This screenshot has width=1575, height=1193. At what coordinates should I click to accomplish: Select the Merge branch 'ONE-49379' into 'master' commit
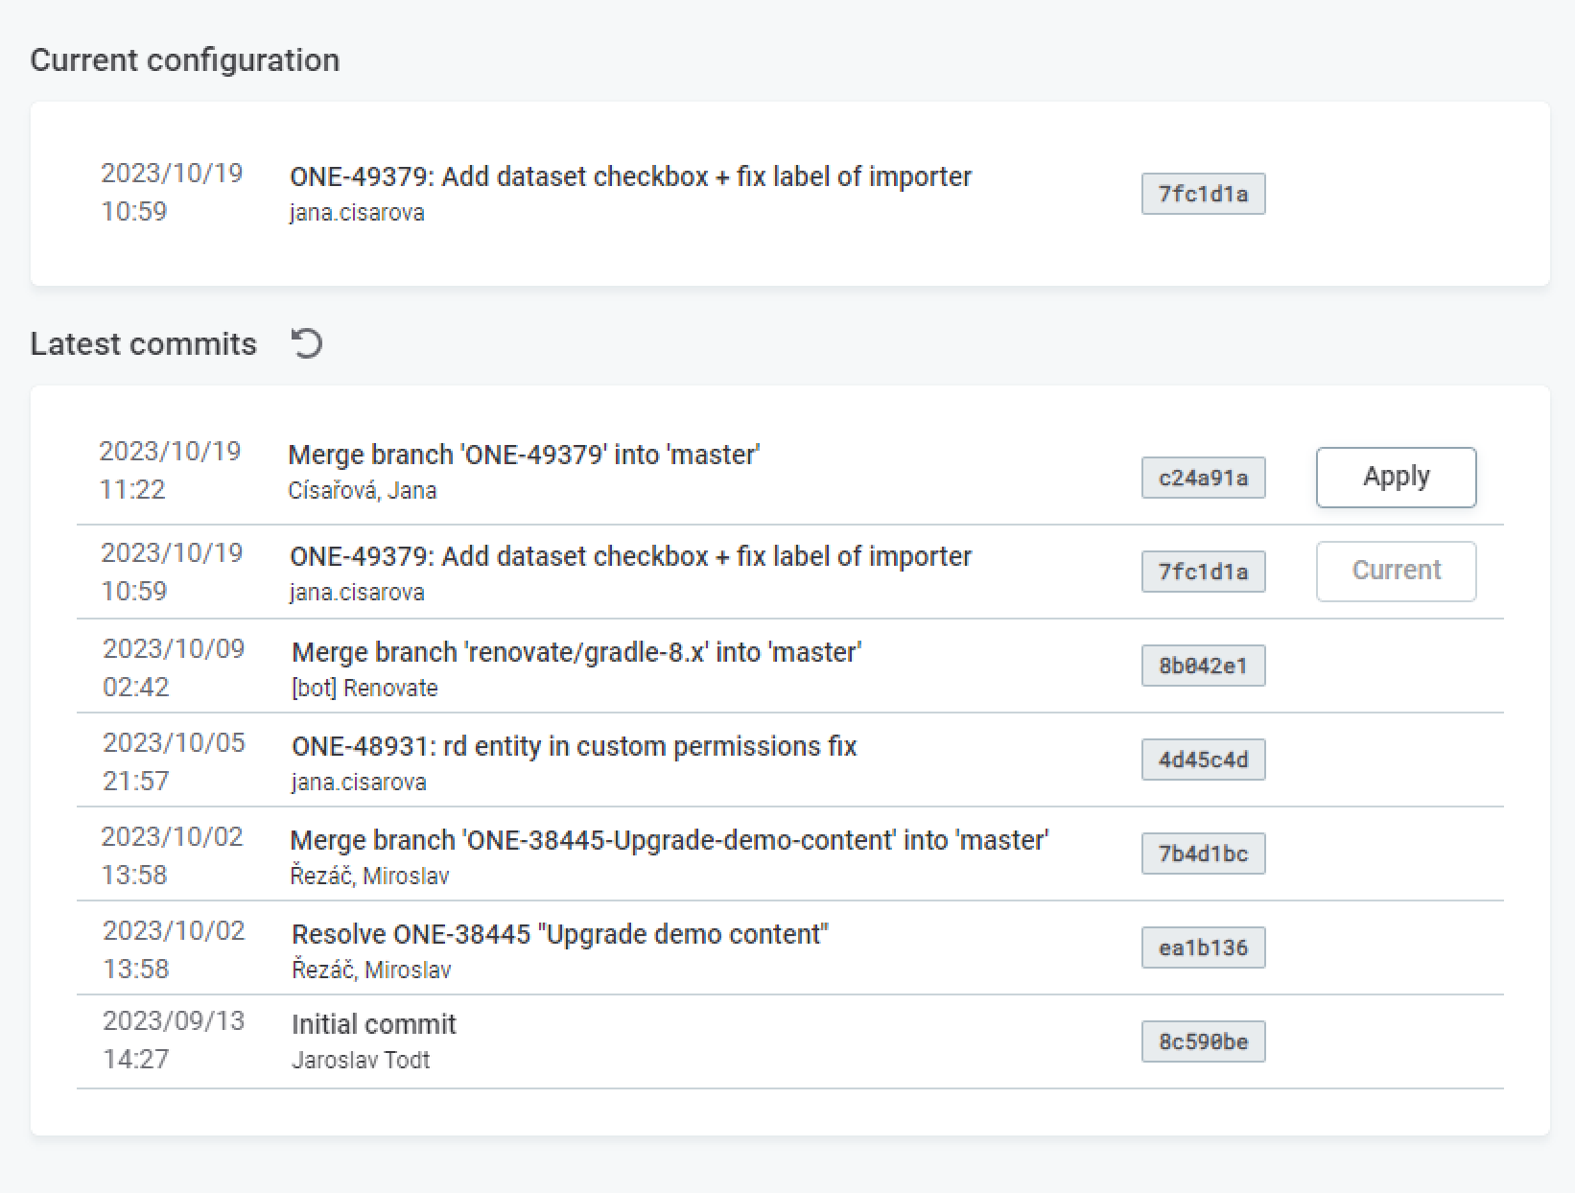pyautogui.click(x=525, y=455)
